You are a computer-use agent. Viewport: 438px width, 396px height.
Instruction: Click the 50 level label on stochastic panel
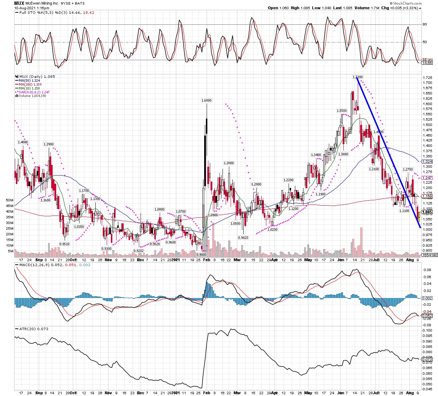pos(425,42)
